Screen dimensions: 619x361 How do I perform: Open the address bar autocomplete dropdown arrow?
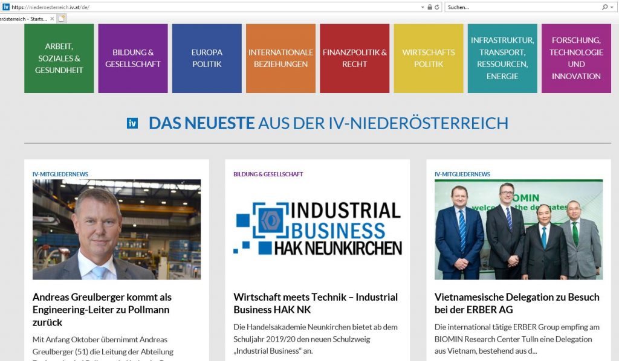(x=423, y=7)
